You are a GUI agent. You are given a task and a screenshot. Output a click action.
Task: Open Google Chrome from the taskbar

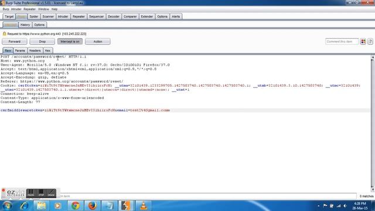coord(76,206)
